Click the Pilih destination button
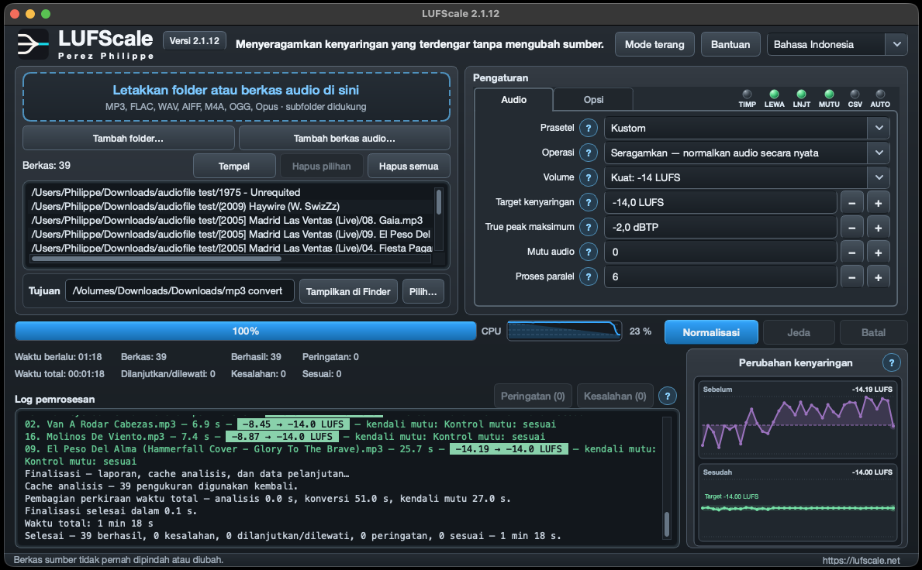922x570 pixels. click(x=423, y=291)
